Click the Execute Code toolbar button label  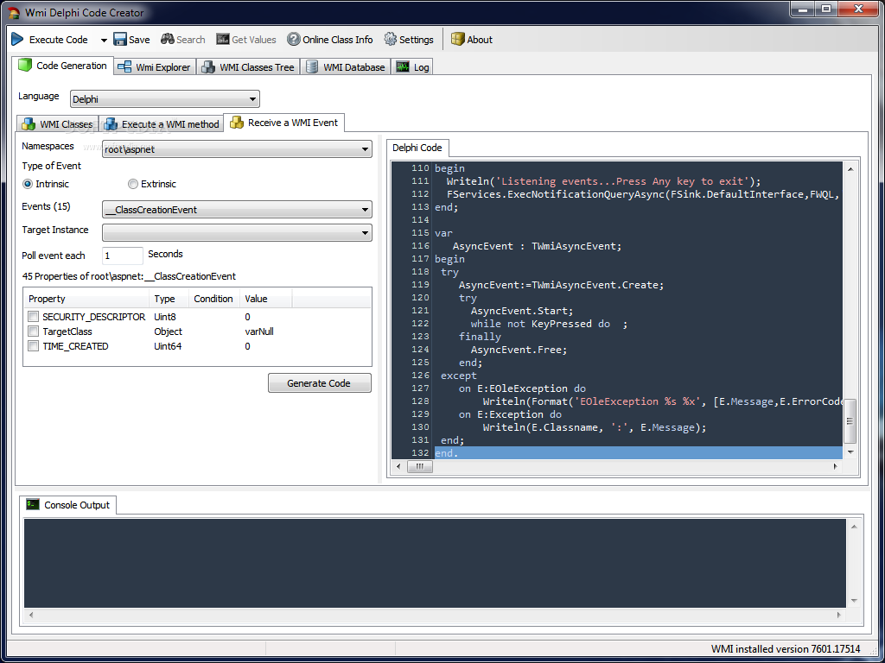pos(59,40)
